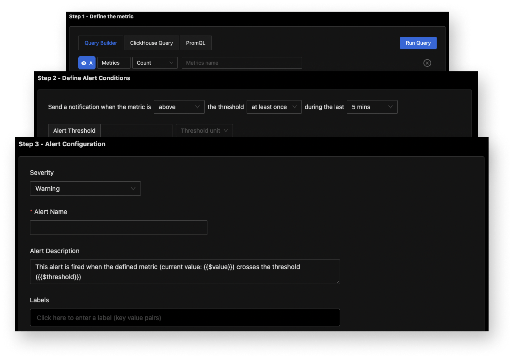Open the ClickHouse Query tab
The width and height of the screenshot is (512, 358).
pyautogui.click(x=151, y=43)
